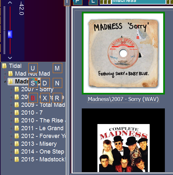Image resolution: width=173 pixels, height=175 pixels.
Task: Click the Madness\2007 - Sorry (WAV) label
Action: pyautogui.click(x=123, y=99)
